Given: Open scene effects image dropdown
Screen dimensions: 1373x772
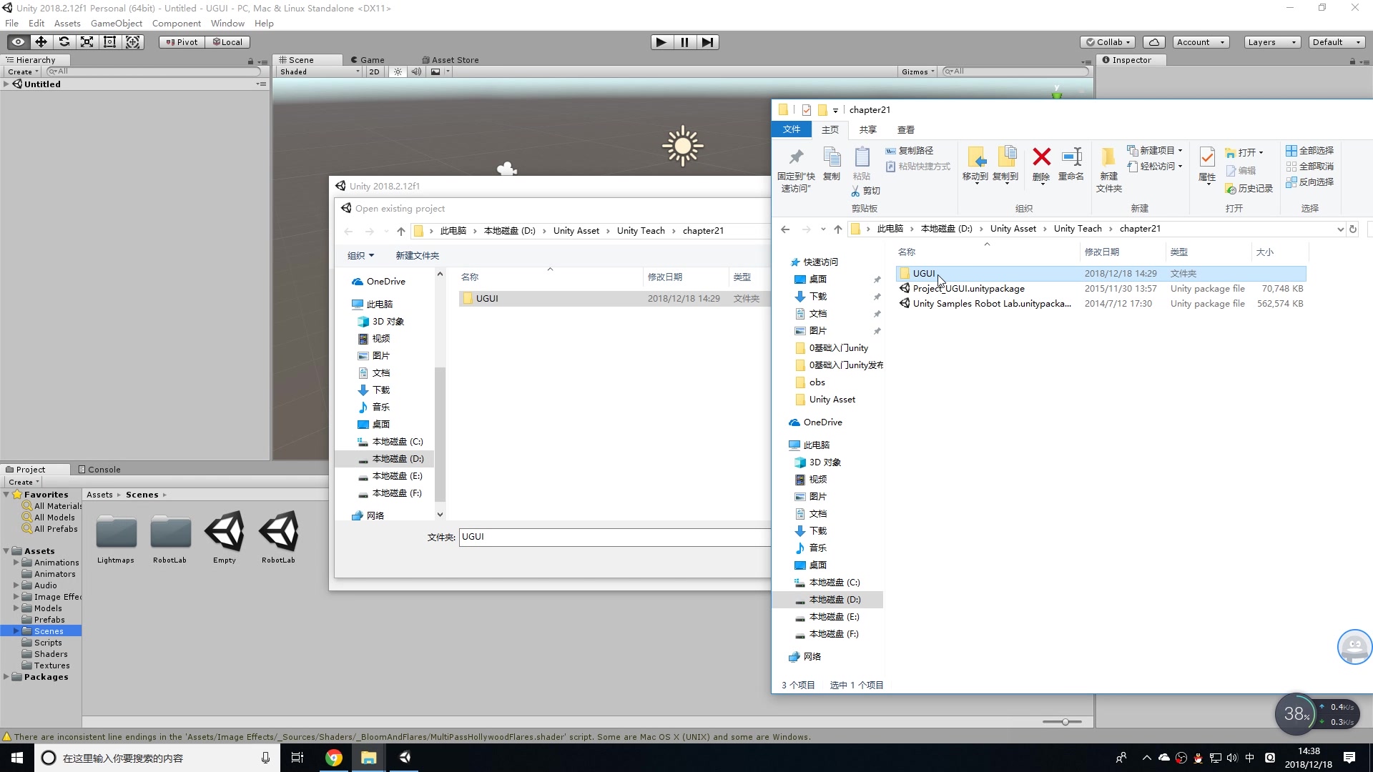Looking at the screenshot, I should (x=440, y=71).
